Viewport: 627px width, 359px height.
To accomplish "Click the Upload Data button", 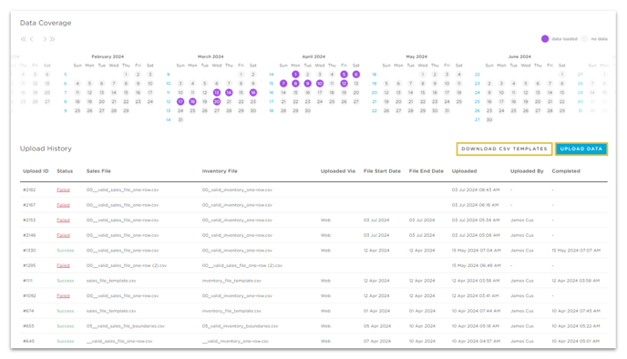I will tap(581, 149).
